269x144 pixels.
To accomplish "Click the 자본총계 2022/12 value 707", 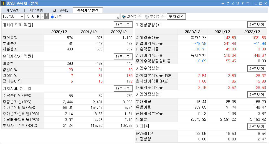I will [x=130, y=49].
